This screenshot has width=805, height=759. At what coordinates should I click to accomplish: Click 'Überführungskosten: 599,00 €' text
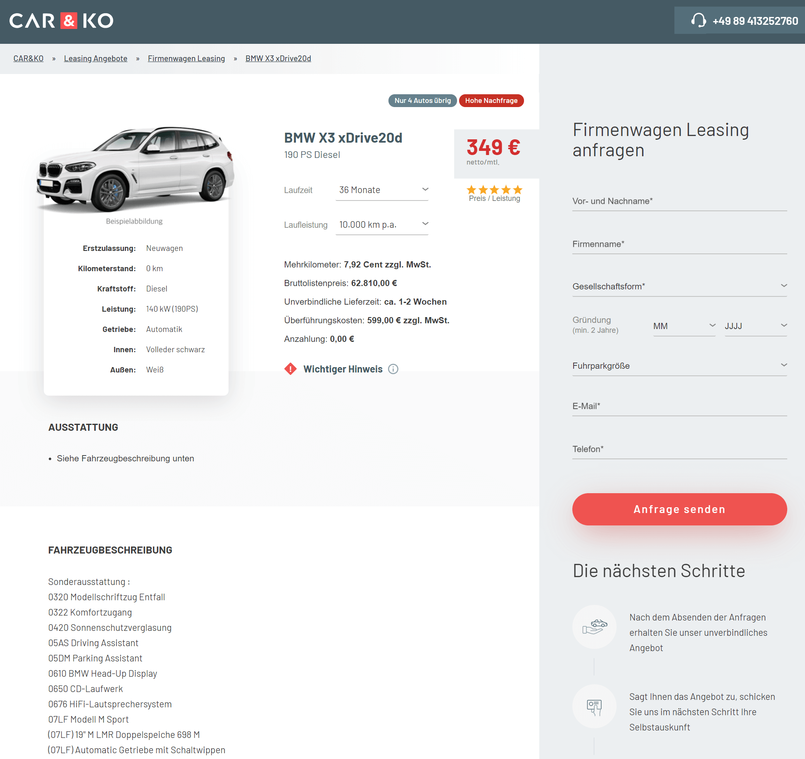point(367,320)
